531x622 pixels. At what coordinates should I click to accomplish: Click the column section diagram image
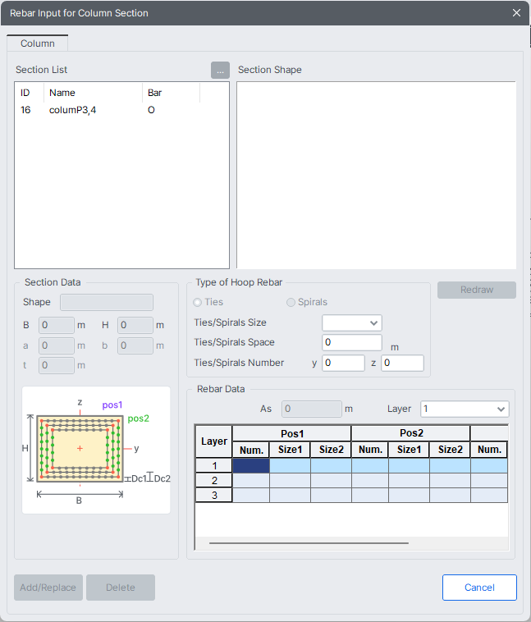point(96,450)
